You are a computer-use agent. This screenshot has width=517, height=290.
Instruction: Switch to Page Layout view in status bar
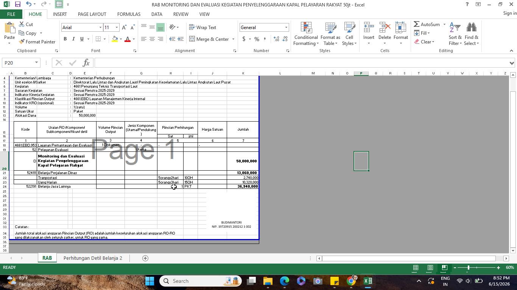click(x=430, y=268)
